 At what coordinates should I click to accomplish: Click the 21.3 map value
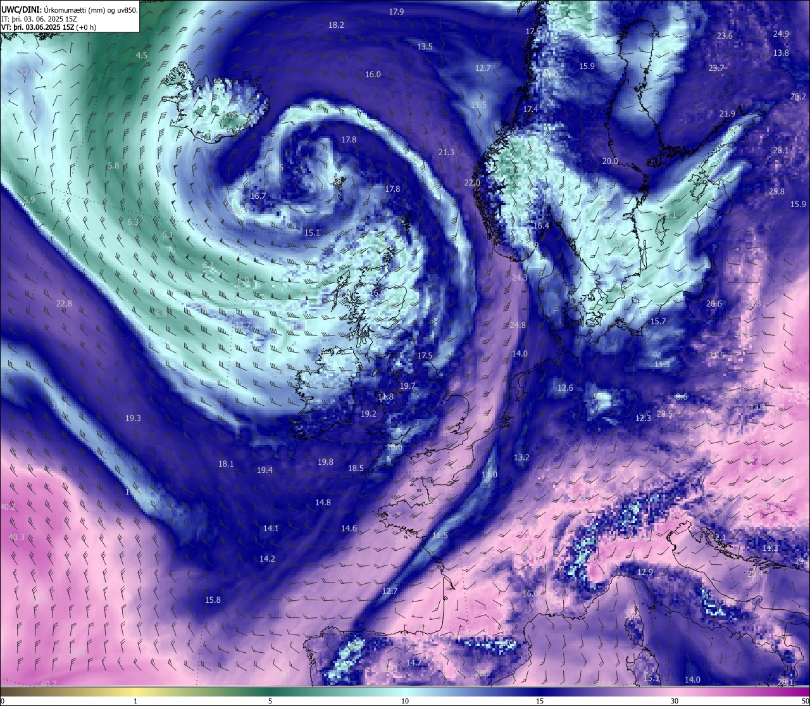tap(446, 153)
